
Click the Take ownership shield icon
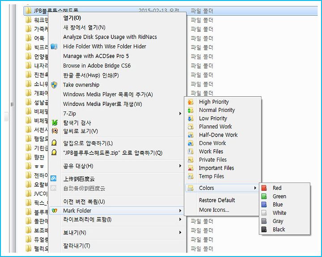(54, 85)
